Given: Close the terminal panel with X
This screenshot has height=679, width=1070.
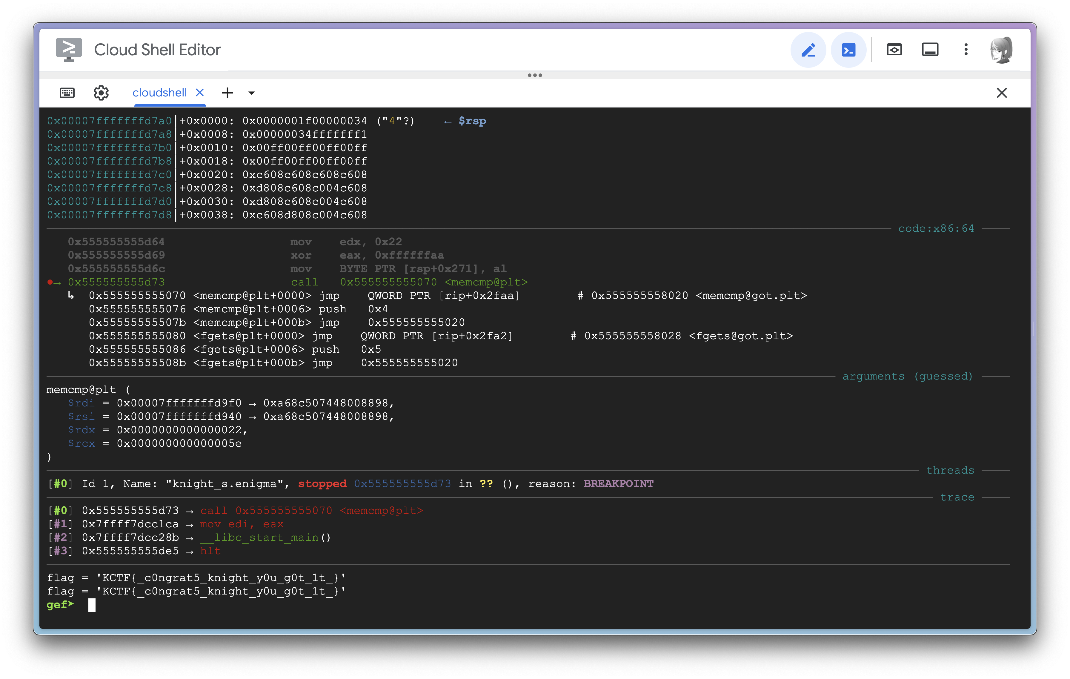Looking at the screenshot, I should [1002, 93].
